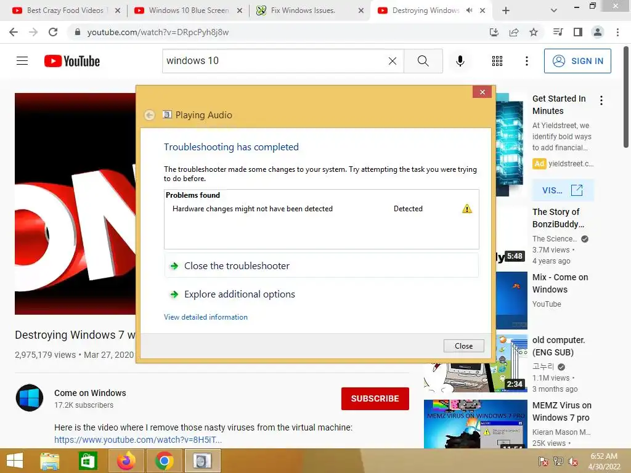Open a new browser tab
The image size is (631, 473).
[506, 10]
